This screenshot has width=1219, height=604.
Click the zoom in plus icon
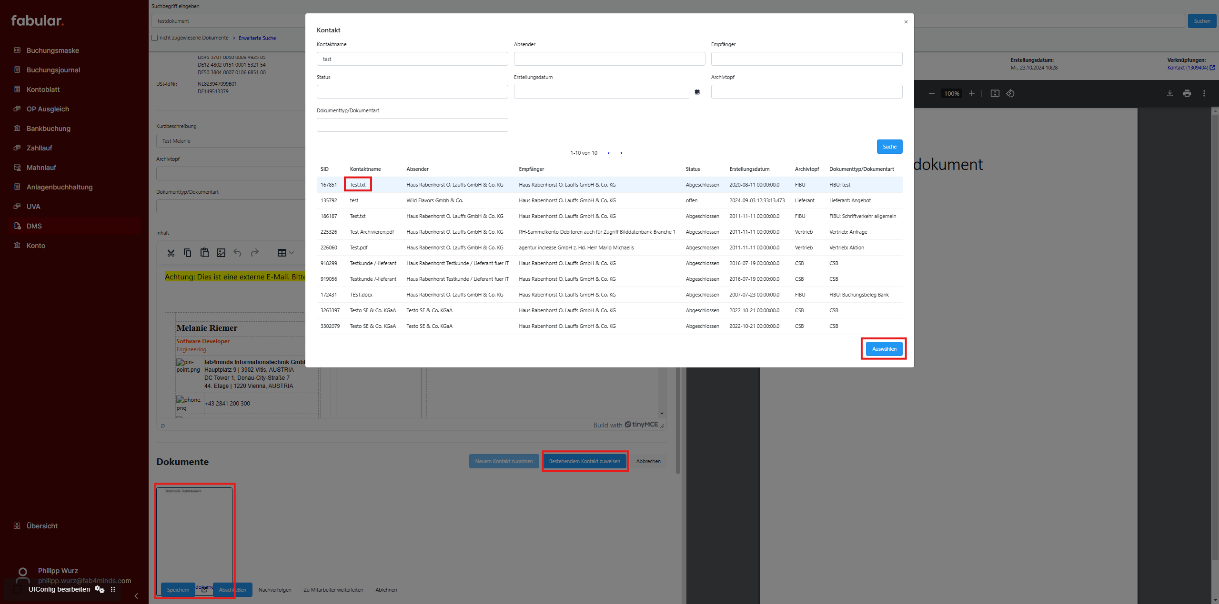point(972,93)
